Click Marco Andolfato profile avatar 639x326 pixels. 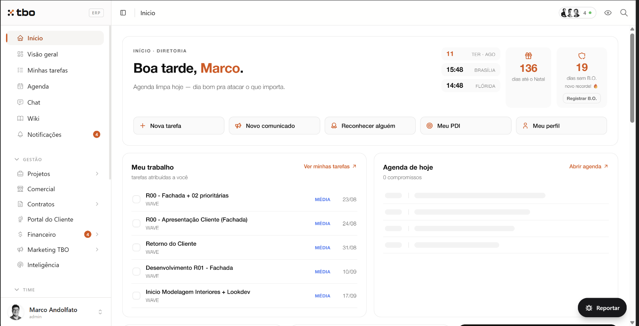16,312
